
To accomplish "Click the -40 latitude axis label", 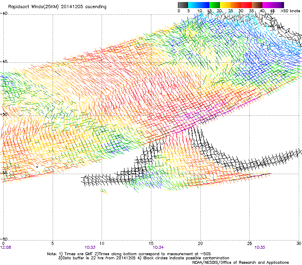I will click(x=4, y=13).
